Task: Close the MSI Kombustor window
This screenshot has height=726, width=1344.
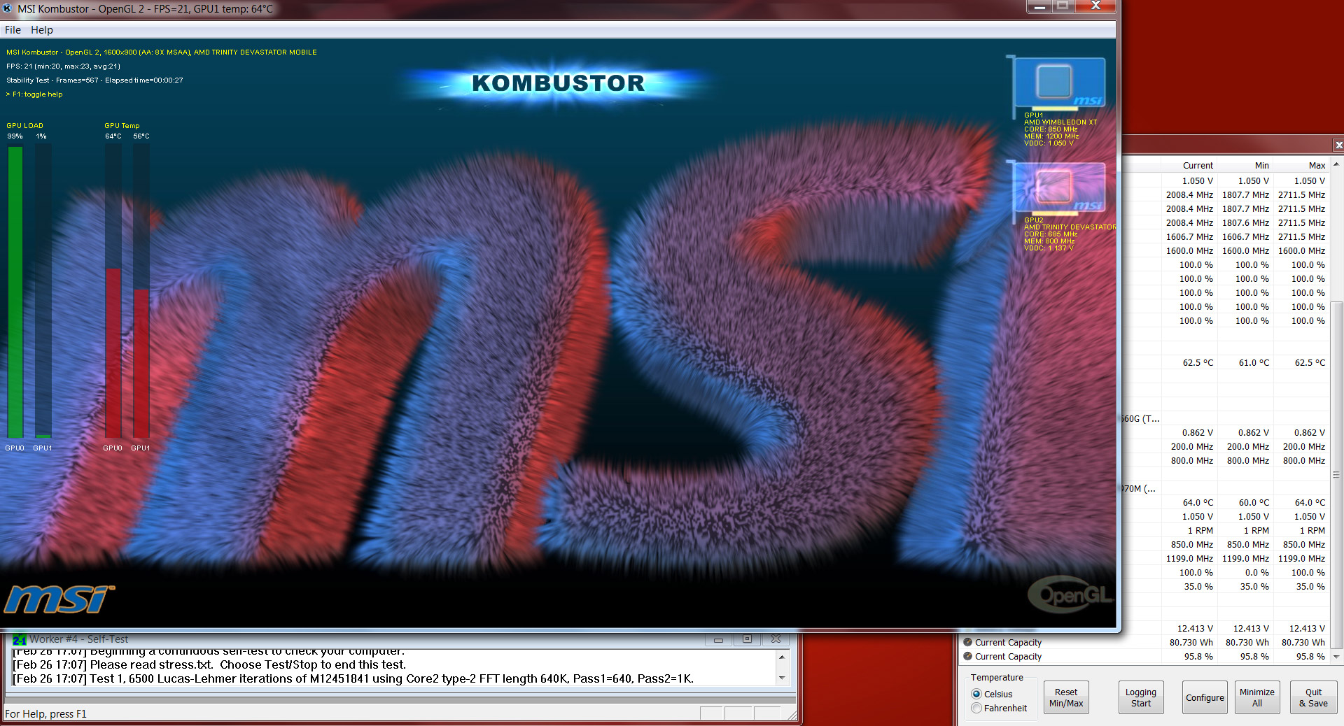Action: click(x=1095, y=6)
